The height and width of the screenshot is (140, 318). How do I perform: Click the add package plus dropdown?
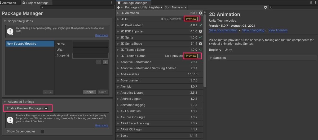(120, 7)
